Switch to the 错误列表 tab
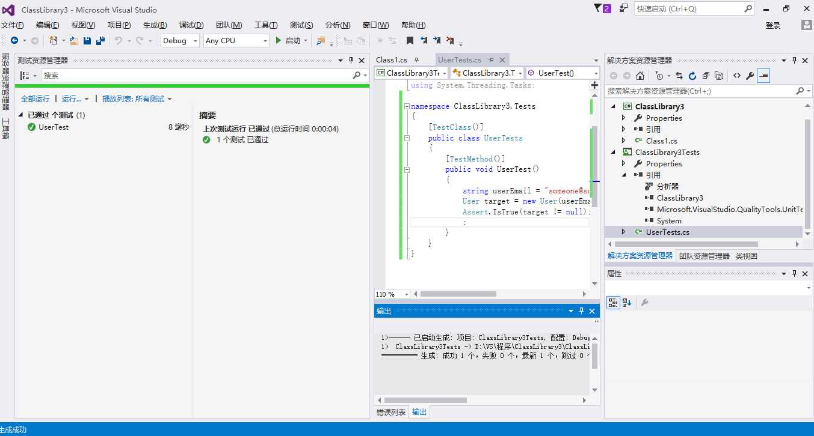The image size is (814, 436). point(391,412)
